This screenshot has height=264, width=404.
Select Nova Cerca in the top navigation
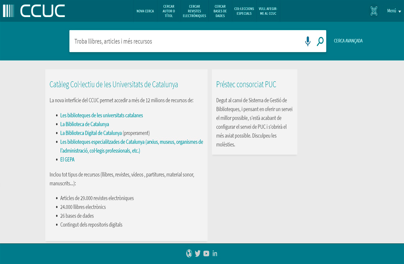pyautogui.click(x=145, y=11)
